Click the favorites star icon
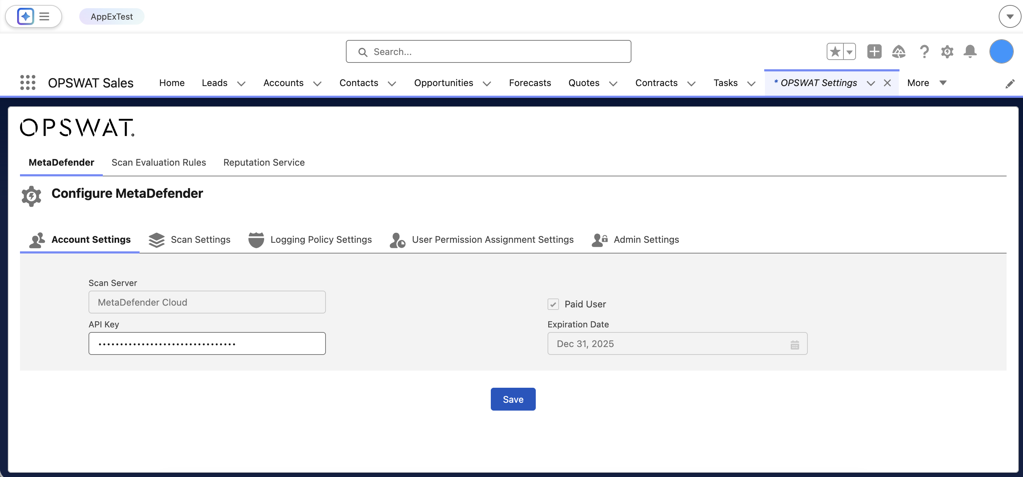 [835, 52]
